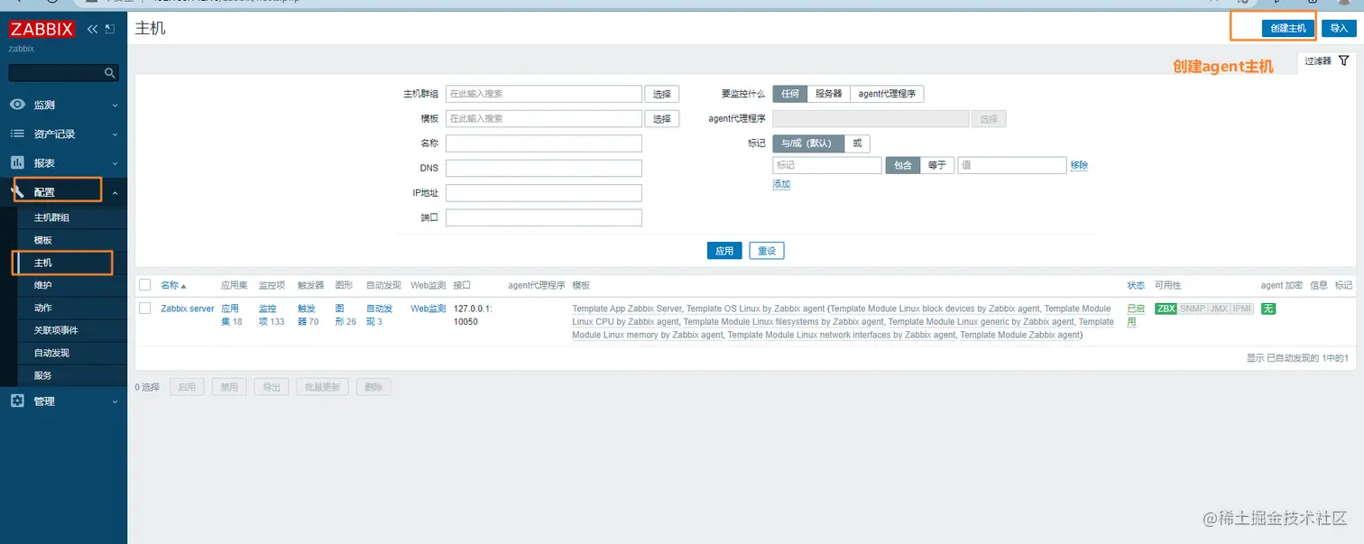Focus the 主机群组 search input

click(544, 94)
